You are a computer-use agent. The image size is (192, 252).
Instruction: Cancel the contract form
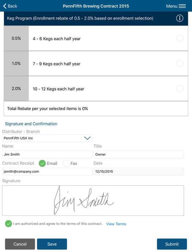20,244
